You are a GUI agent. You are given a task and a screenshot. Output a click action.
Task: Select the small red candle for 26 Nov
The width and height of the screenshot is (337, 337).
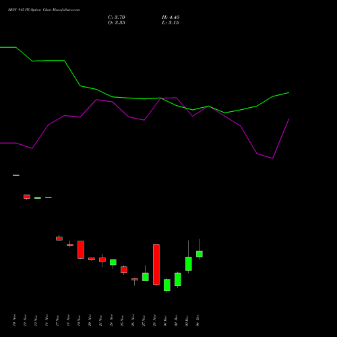tap(135, 279)
